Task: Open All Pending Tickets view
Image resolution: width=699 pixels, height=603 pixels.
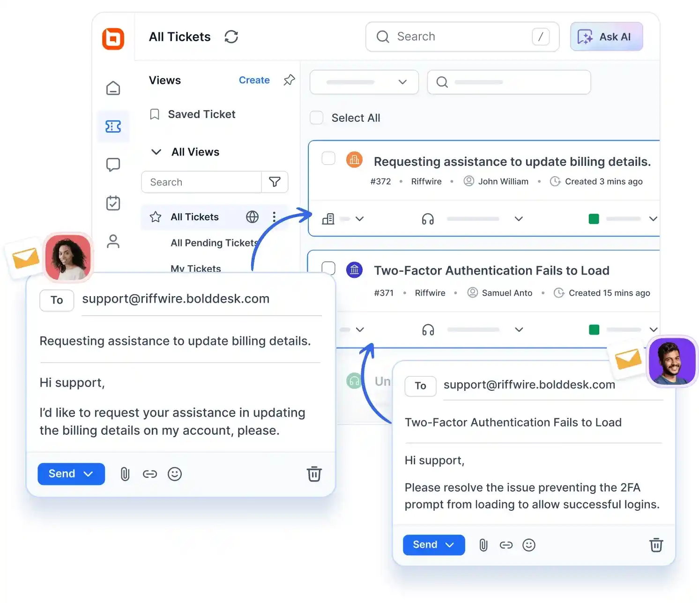Action: tap(214, 243)
